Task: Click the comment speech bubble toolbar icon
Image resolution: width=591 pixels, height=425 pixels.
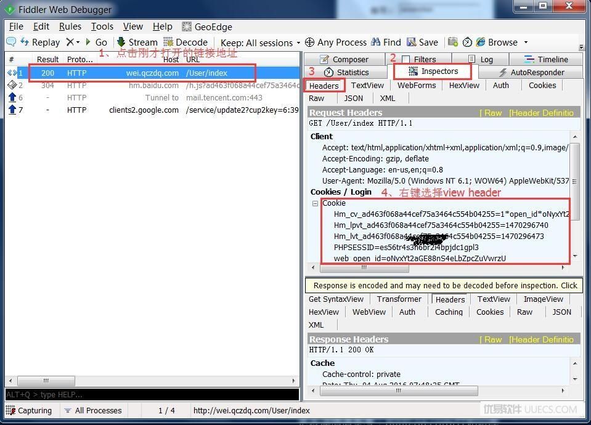Action: click(11, 42)
